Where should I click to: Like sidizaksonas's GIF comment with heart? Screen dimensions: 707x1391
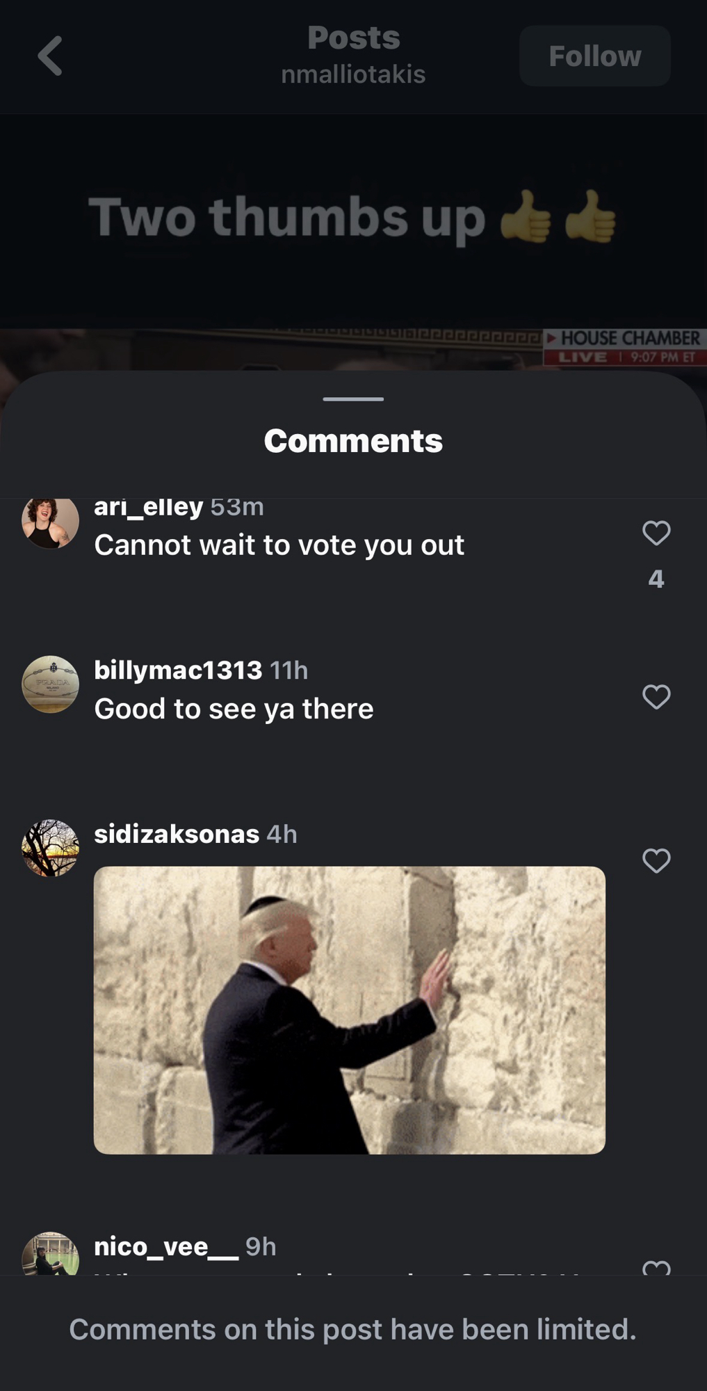tap(656, 861)
